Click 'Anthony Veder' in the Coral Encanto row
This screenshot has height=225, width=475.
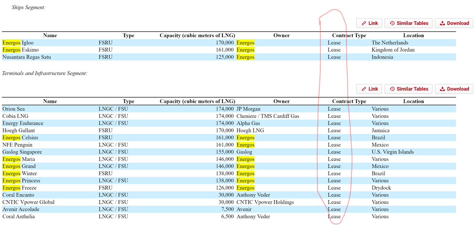pos(253,195)
